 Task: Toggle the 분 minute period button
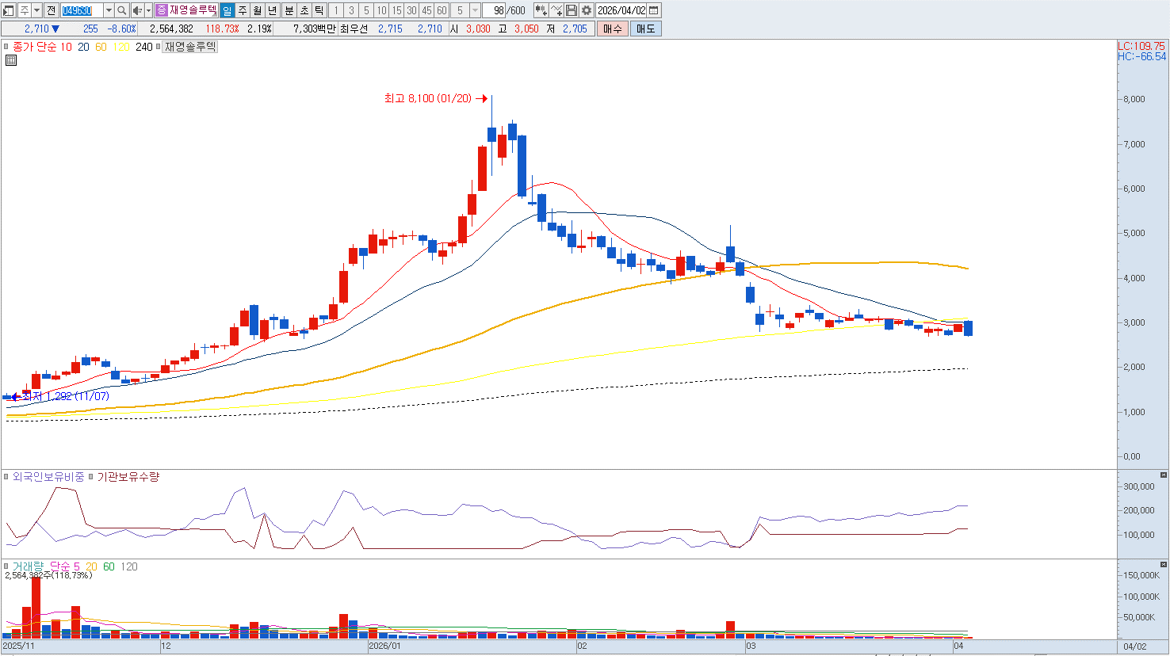[x=289, y=10]
